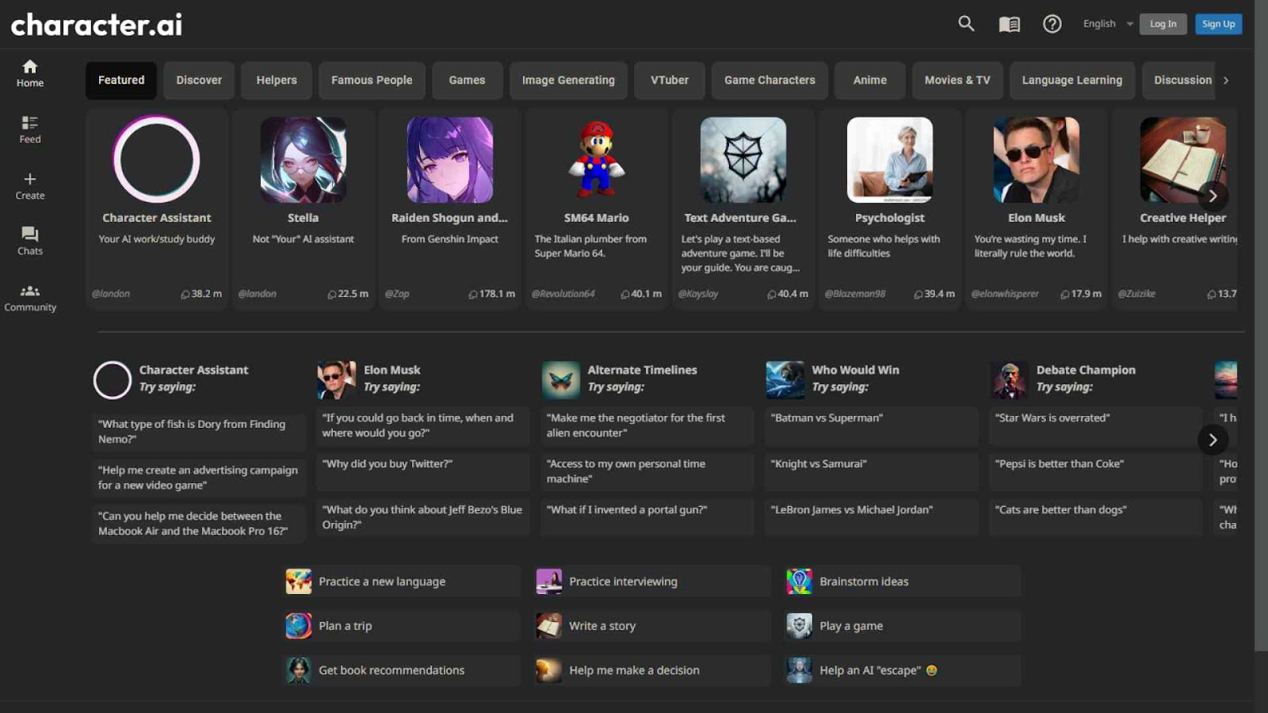Viewport: 1268px width, 713px height.
Task: Open the VTuber tab
Action: tap(670, 80)
